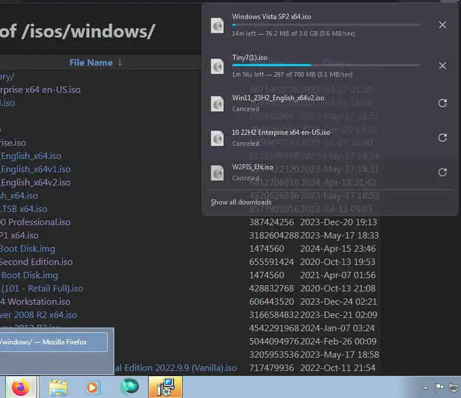
Task: Open the P1 x64.iso file link
Action: (19, 235)
